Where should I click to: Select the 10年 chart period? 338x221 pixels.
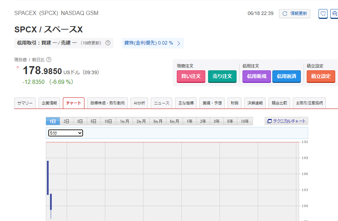245,121
